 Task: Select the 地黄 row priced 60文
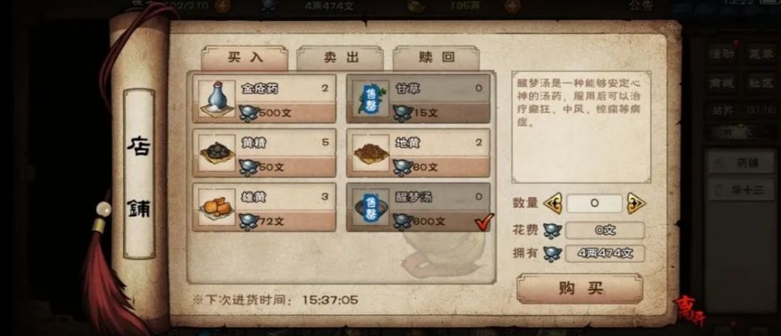tap(418, 153)
